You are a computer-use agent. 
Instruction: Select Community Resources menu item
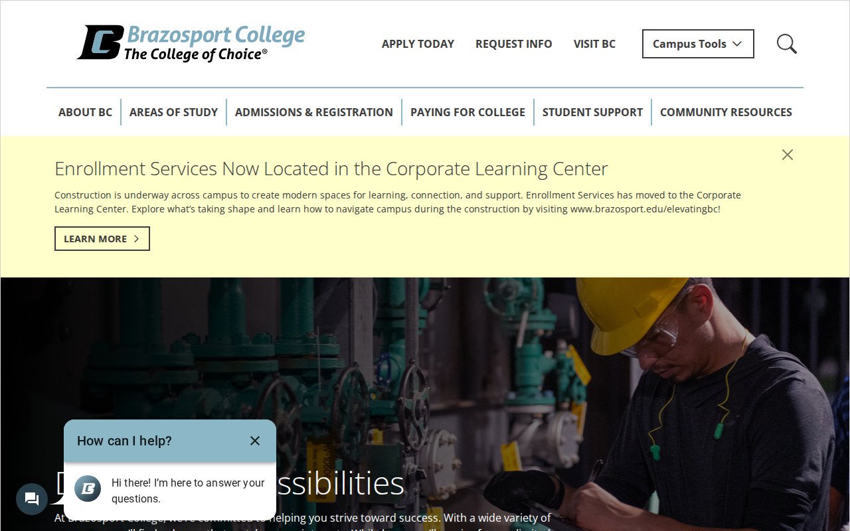(726, 112)
